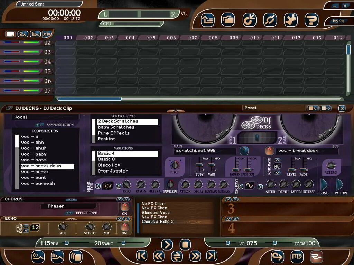
Task: Select 'Standard Vocal' FX chain
Action: pos(156,213)
